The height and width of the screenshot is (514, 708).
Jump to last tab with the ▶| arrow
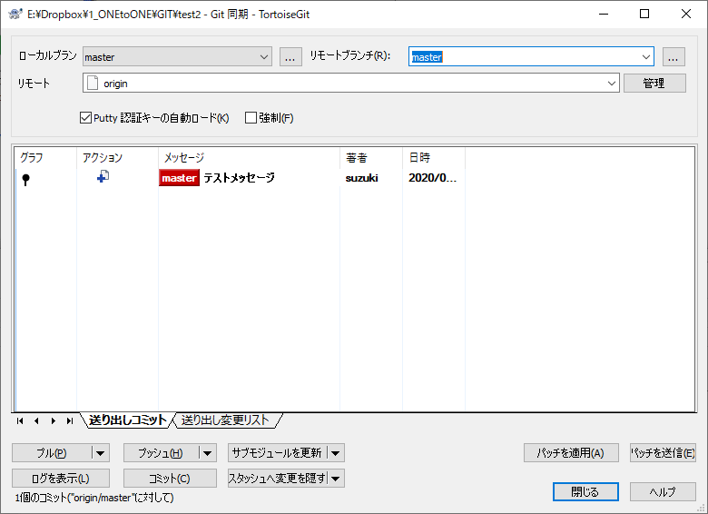pyautogui.click(x=70, y=421)
